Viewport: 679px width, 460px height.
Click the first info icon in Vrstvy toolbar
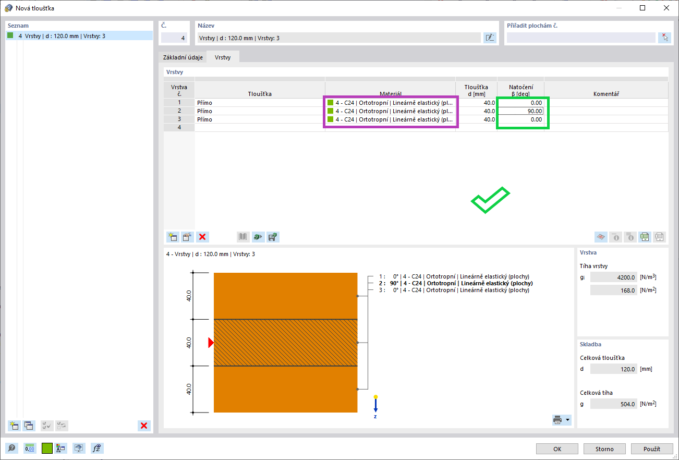pos(616,237)
